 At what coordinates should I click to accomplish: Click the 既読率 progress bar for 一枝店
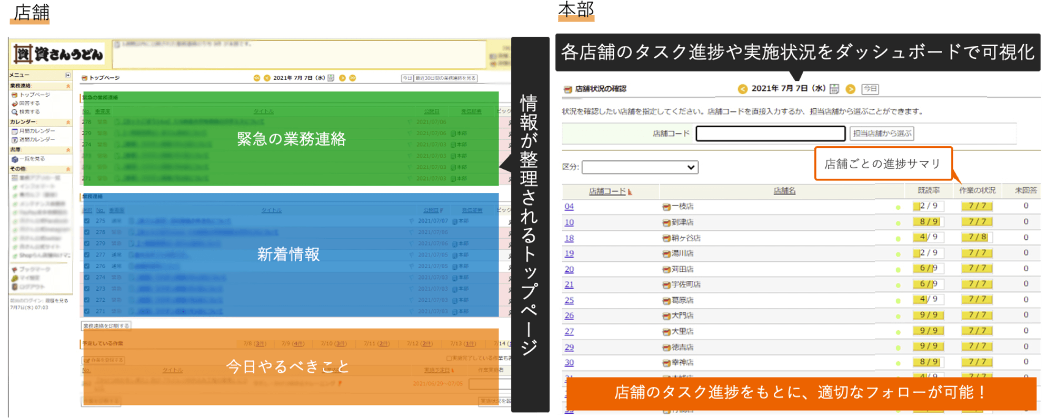coord(928,206)
